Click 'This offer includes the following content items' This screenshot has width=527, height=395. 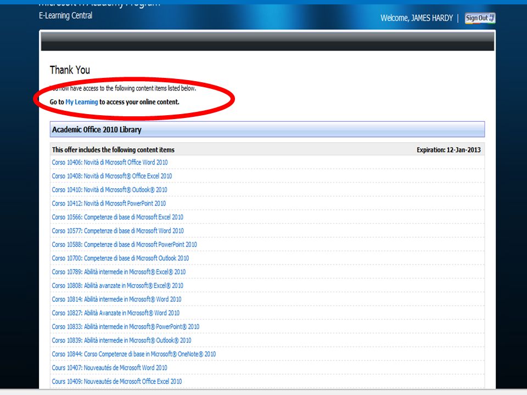coord(113,150)
